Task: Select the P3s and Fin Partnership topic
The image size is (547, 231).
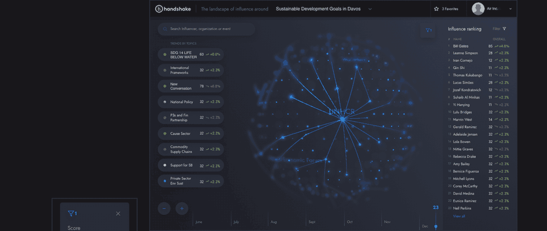Action: pos(191,118)
